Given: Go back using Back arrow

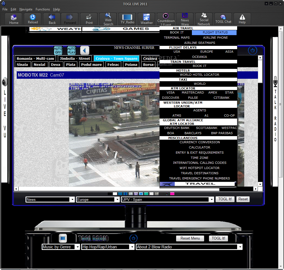Looking at the screenshot, I should point(52,19).
